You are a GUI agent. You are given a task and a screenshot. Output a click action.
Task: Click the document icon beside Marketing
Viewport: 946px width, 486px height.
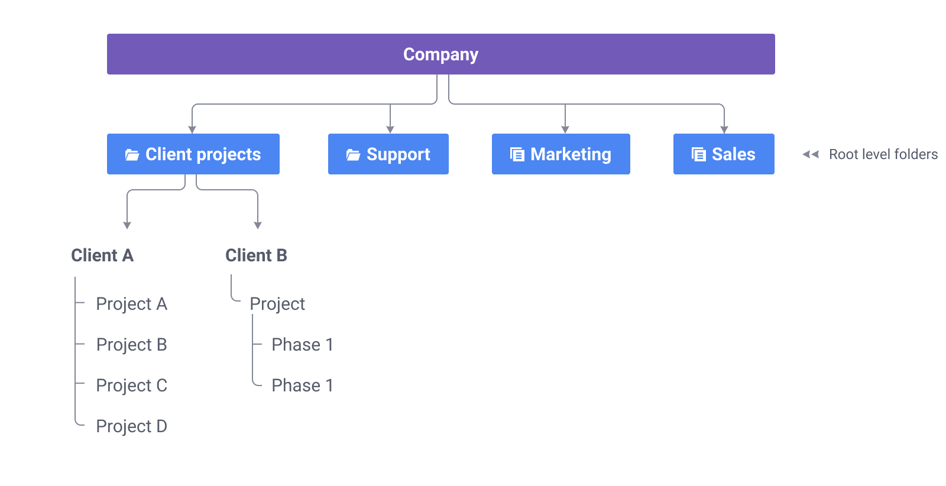(517, 155)
